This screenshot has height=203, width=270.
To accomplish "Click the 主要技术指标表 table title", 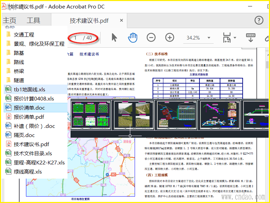I will click(x=199, y=74).
